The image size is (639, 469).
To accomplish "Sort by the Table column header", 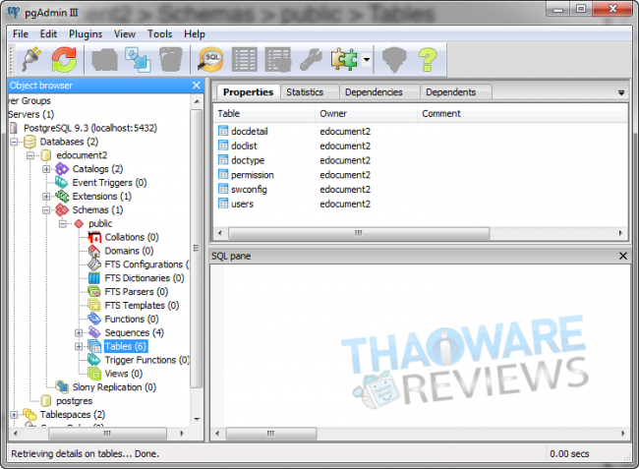I will point(264,114).
